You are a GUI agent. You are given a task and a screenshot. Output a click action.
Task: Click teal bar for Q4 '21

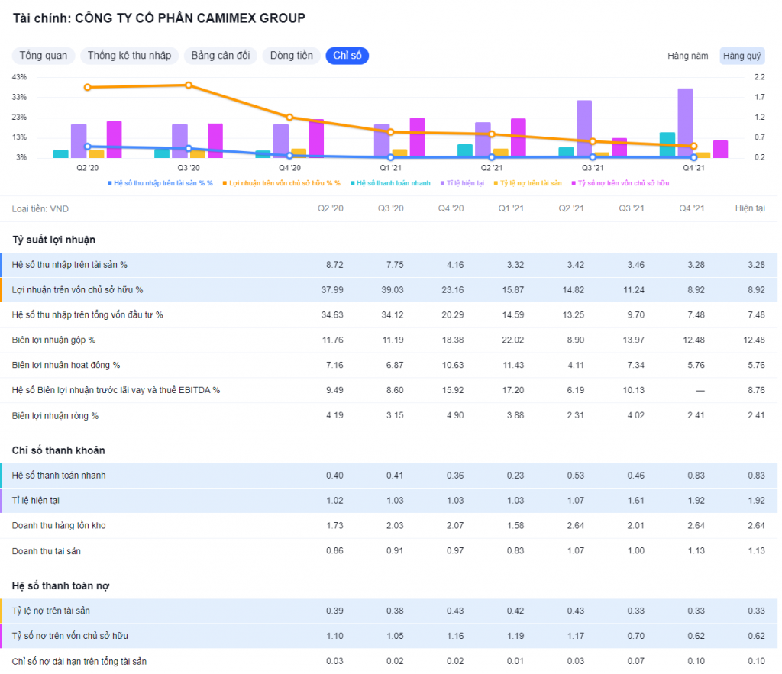[667, 145]
